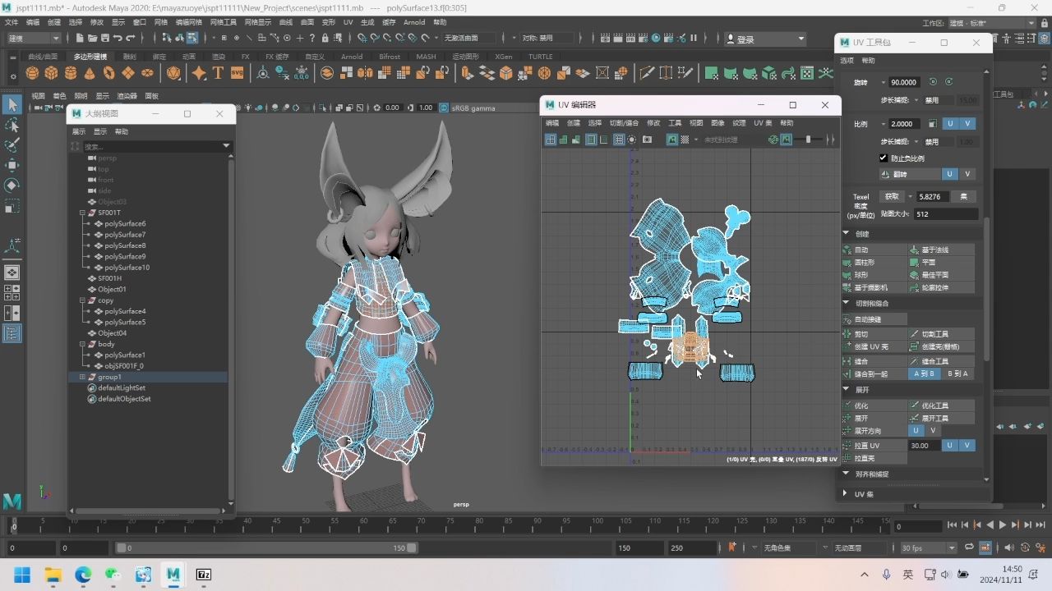Switch to the Arnold shelf tab

[x=352, y=57]
